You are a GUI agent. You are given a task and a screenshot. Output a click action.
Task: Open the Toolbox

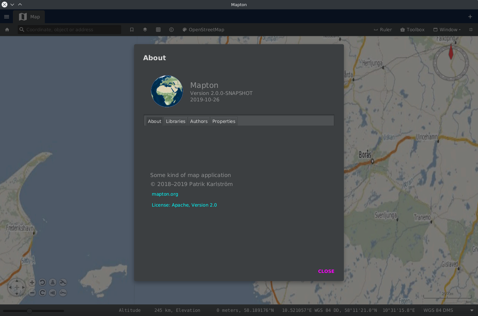412,30
